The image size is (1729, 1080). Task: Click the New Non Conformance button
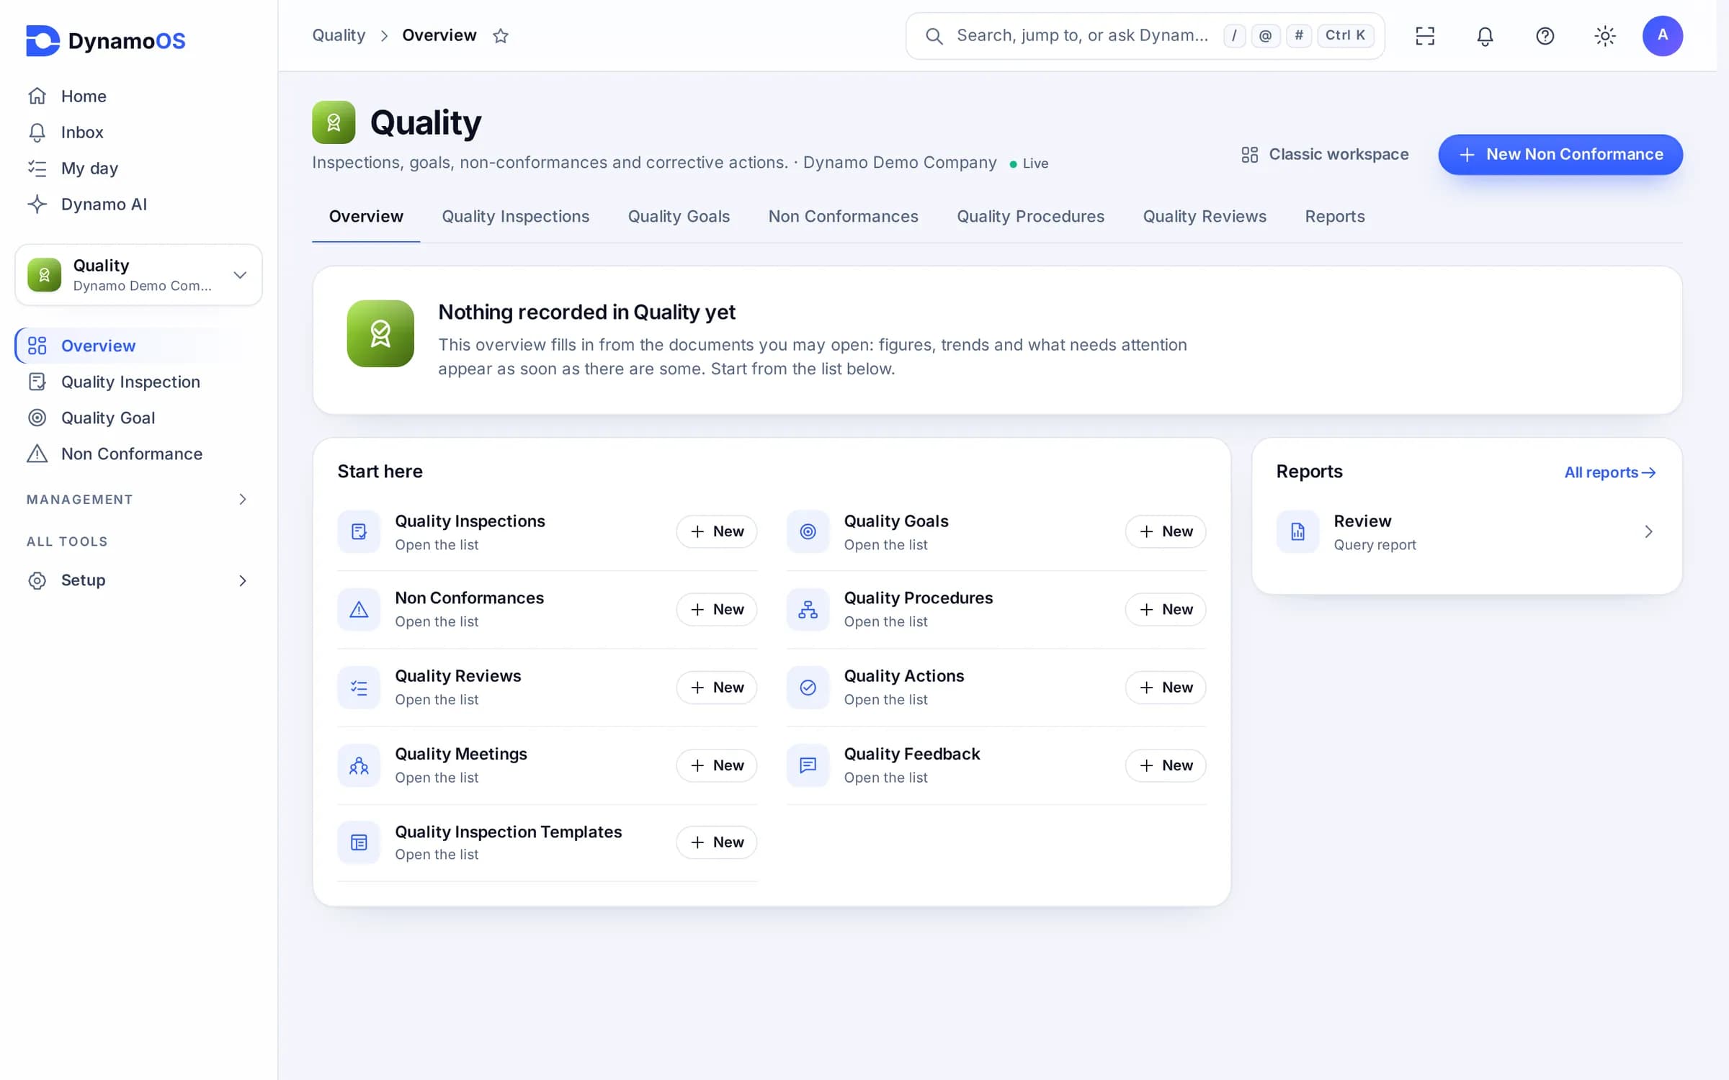coord(1560,154)
